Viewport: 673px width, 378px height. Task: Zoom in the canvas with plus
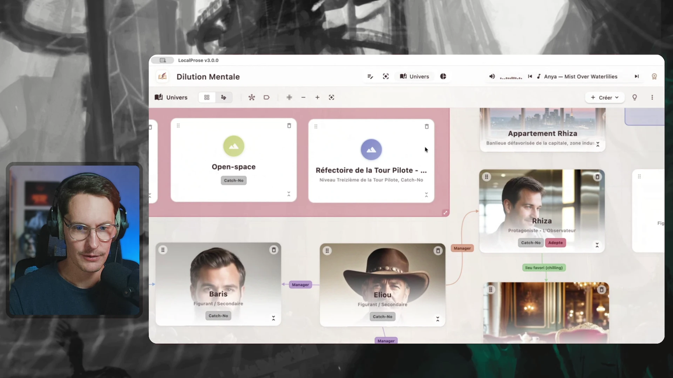point(317,97)
